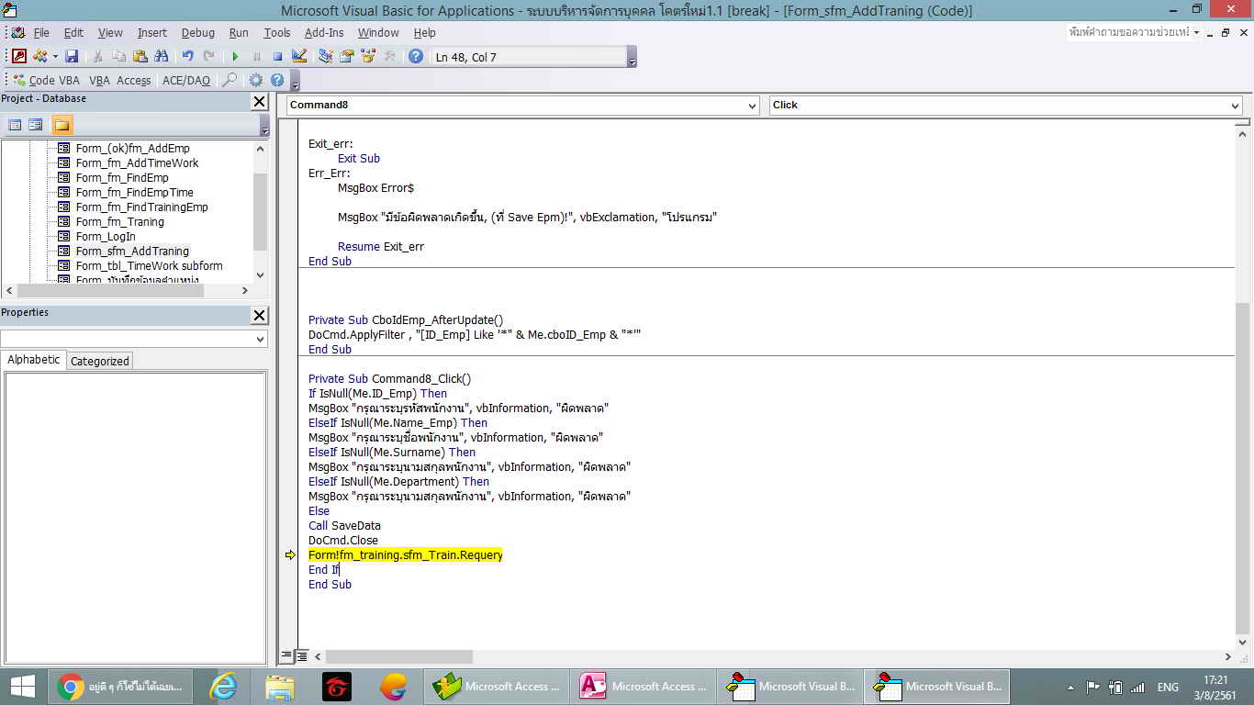The image size is (1254, 705).
Task: Click View Code icon in Project panel
Action: click(x=15, y=125)
